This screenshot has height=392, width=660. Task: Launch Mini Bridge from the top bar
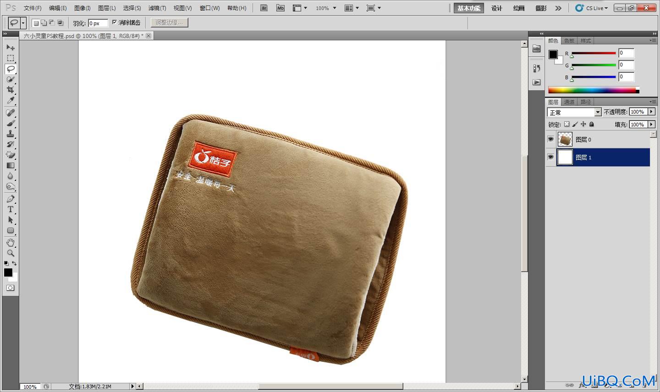[x=280, y=8]
